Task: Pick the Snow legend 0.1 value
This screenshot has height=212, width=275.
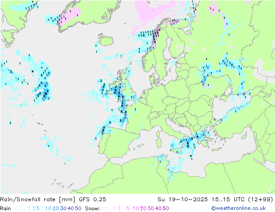Action: (104, 209)
